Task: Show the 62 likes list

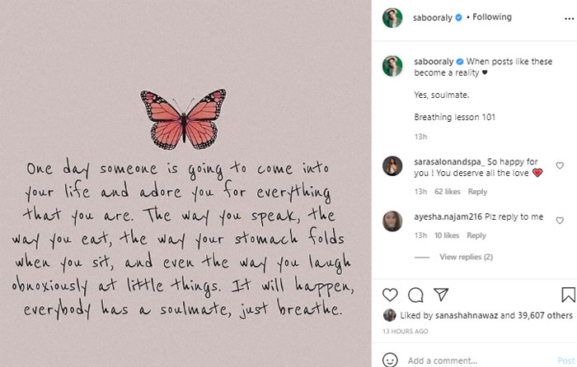Action: click(448, 192)
